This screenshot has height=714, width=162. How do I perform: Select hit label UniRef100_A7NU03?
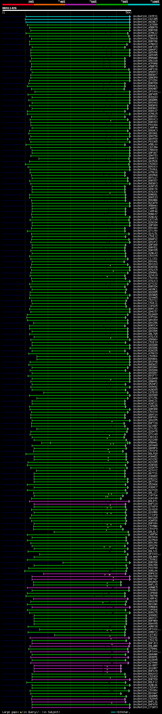click(145, 44)
